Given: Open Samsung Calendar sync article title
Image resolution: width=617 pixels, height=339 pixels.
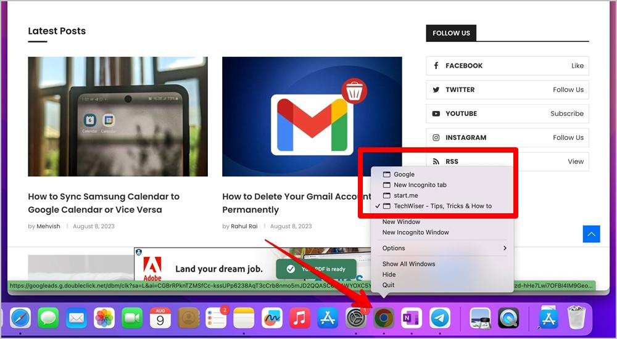Looking at the screenshot, I should click(104, 203).
